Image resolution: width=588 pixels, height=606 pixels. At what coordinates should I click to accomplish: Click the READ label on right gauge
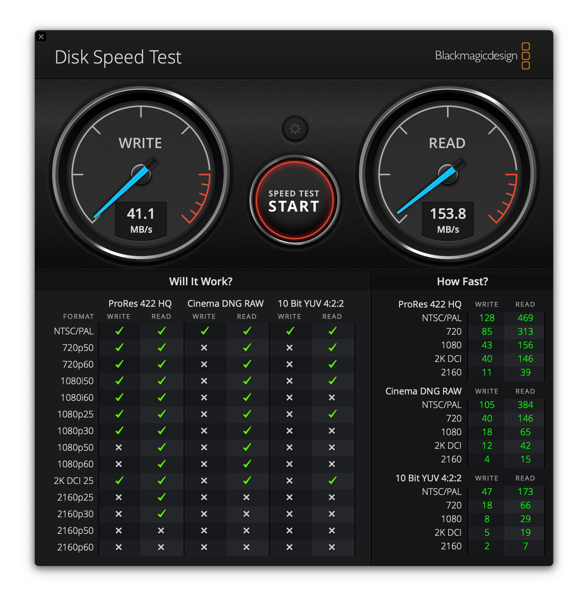(447, 143)
